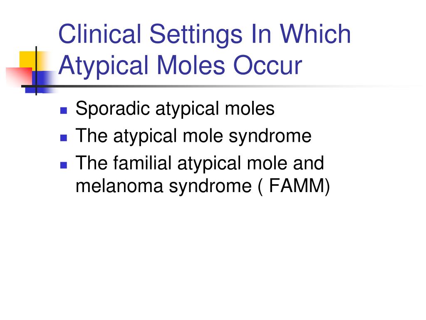Click the yellow decorative square
The image size is (426, 320).
(30, 61)
